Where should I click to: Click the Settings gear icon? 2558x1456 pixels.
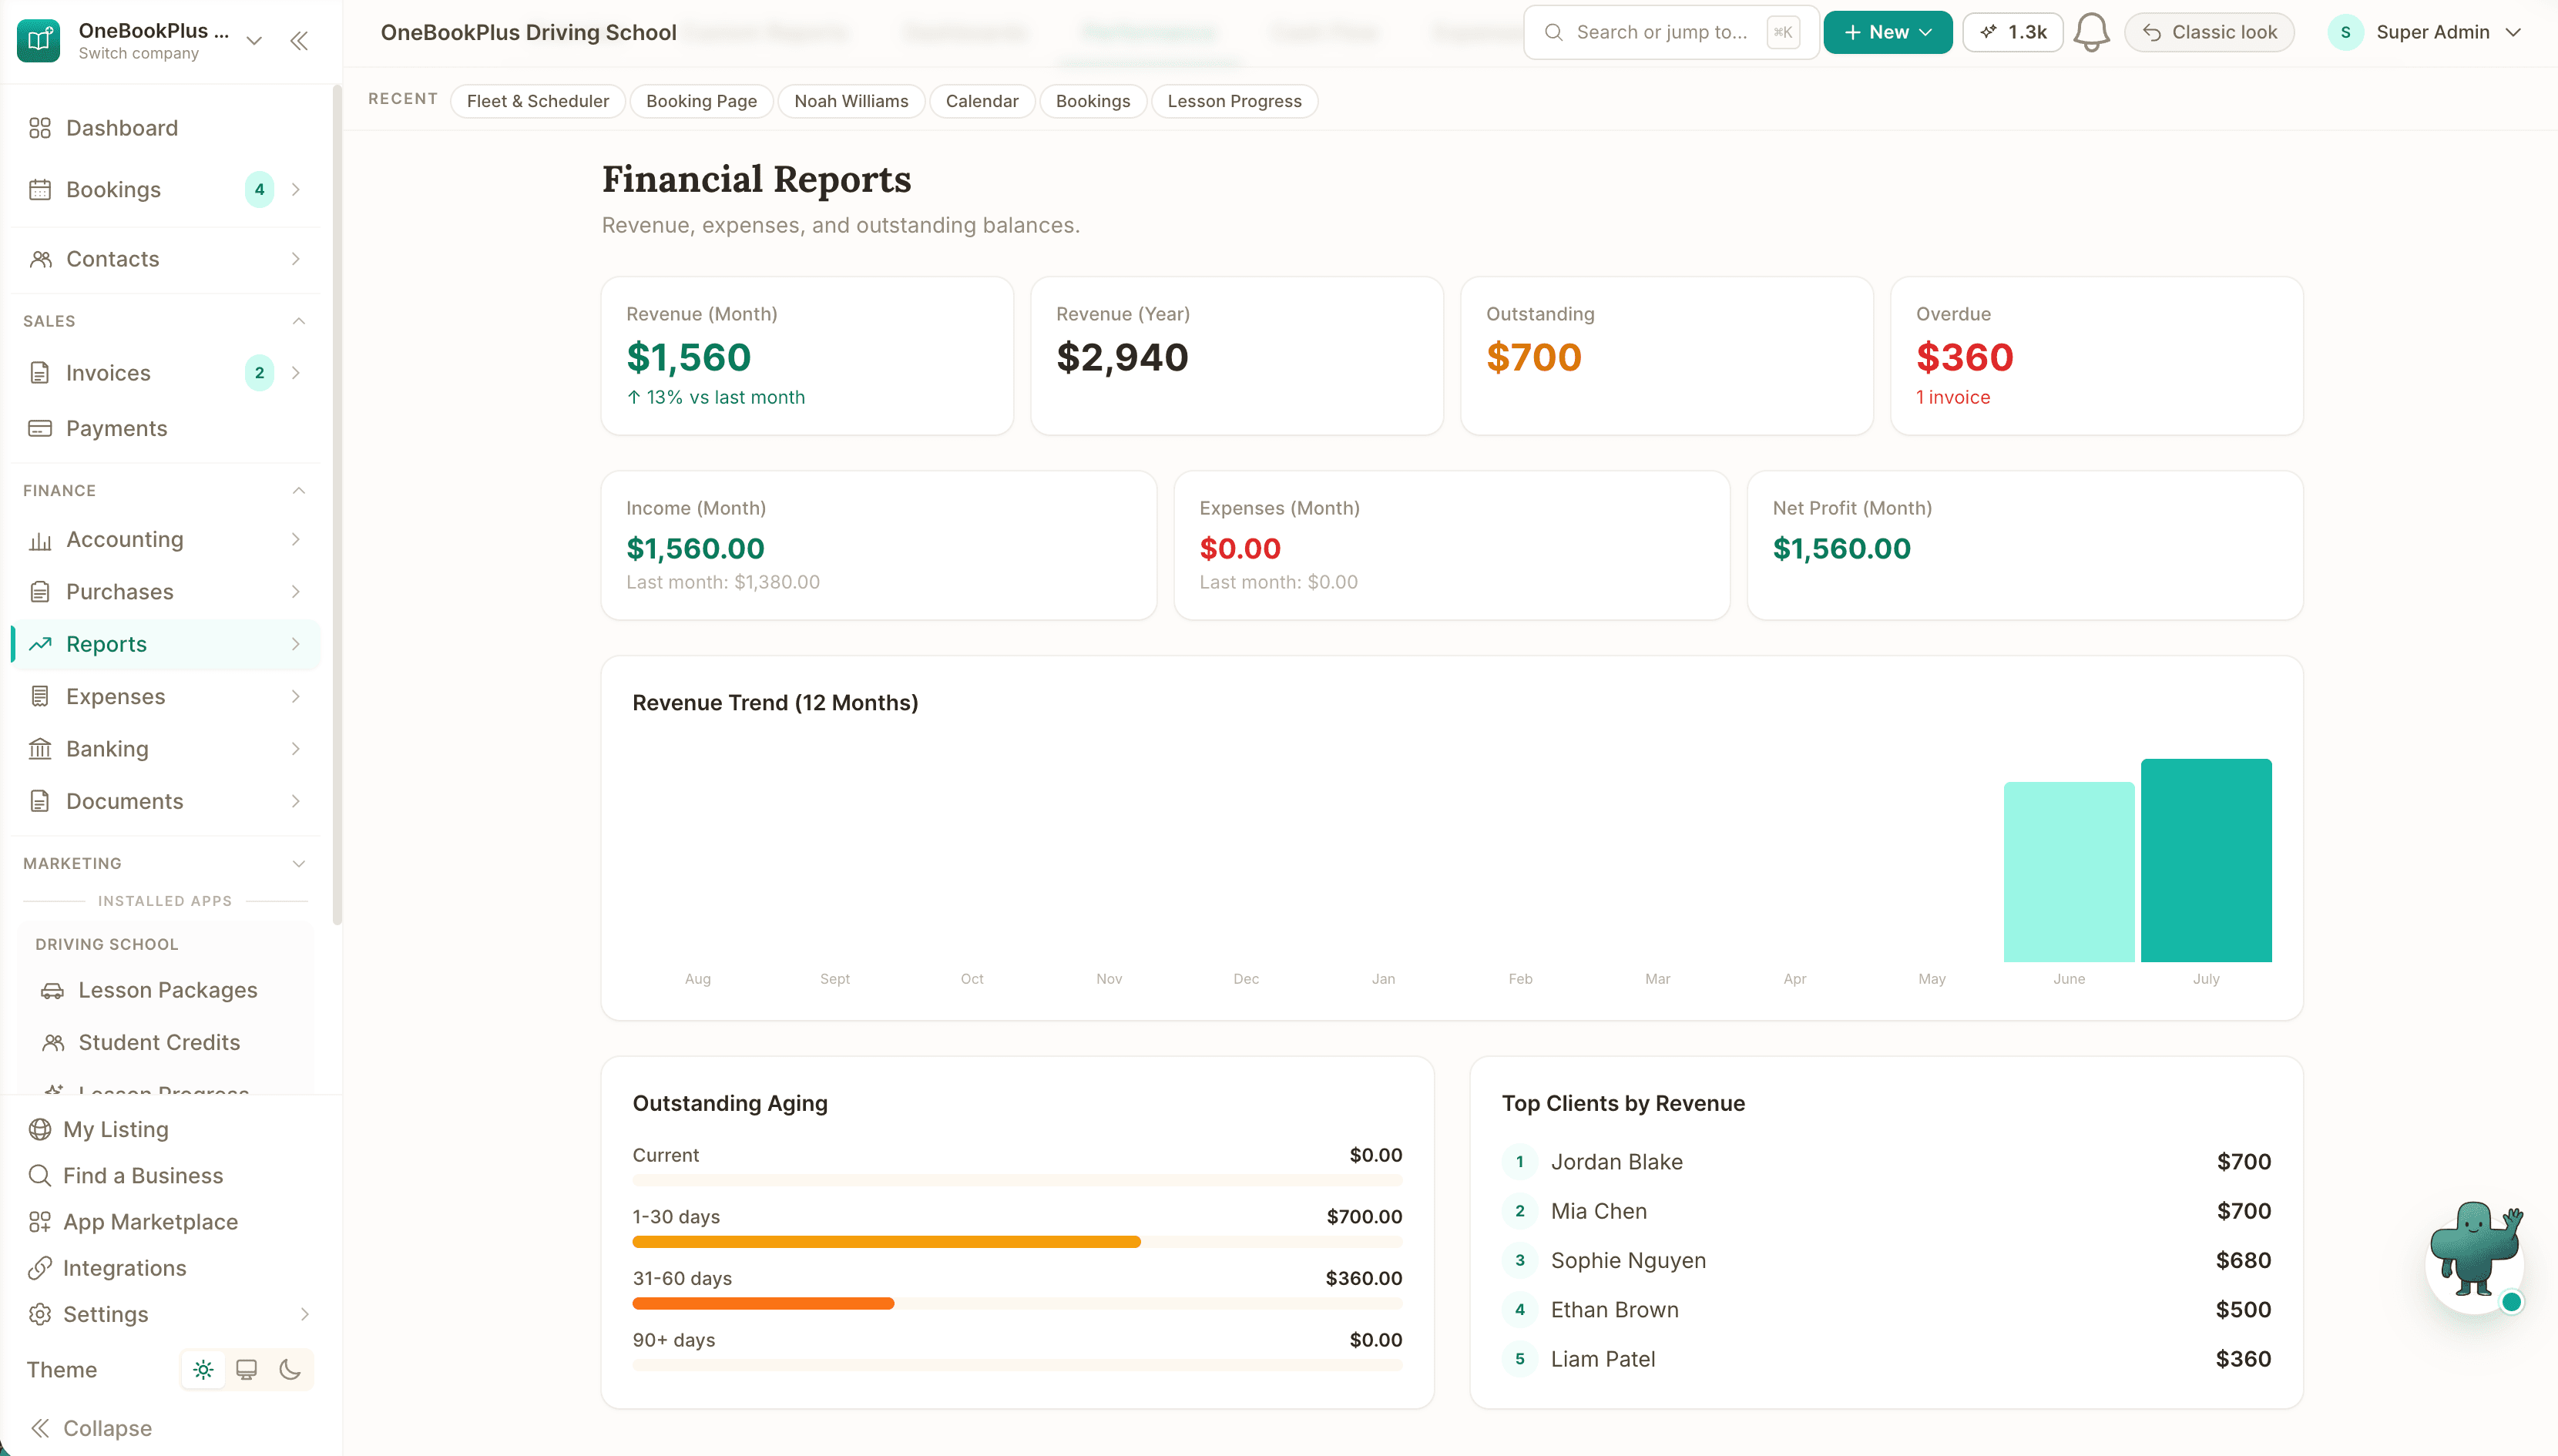(40, 1314)
